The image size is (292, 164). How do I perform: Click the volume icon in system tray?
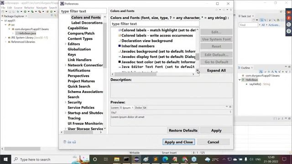(251, 159)
